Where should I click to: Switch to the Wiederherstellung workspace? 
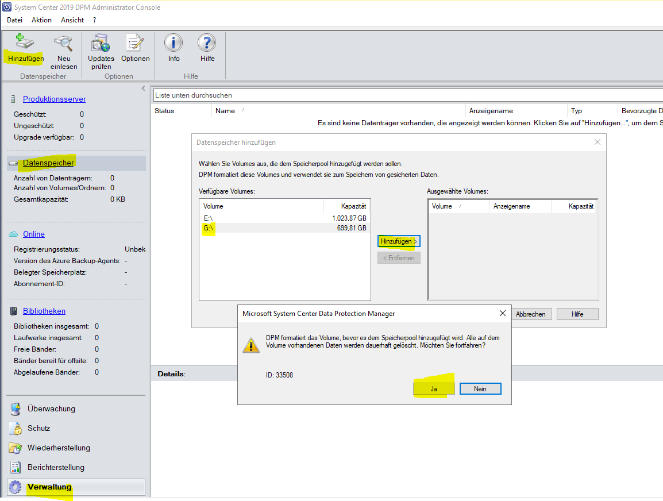coord(59,448)
